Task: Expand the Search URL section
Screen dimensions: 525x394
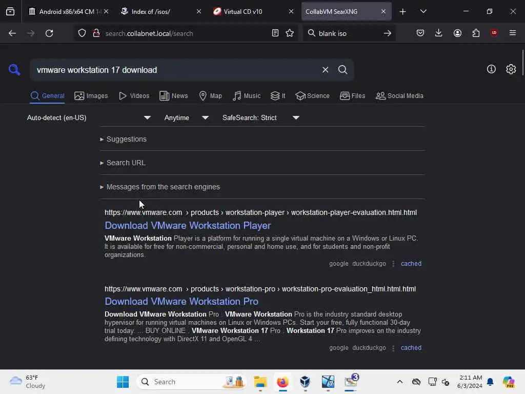Action: (123, 163)
